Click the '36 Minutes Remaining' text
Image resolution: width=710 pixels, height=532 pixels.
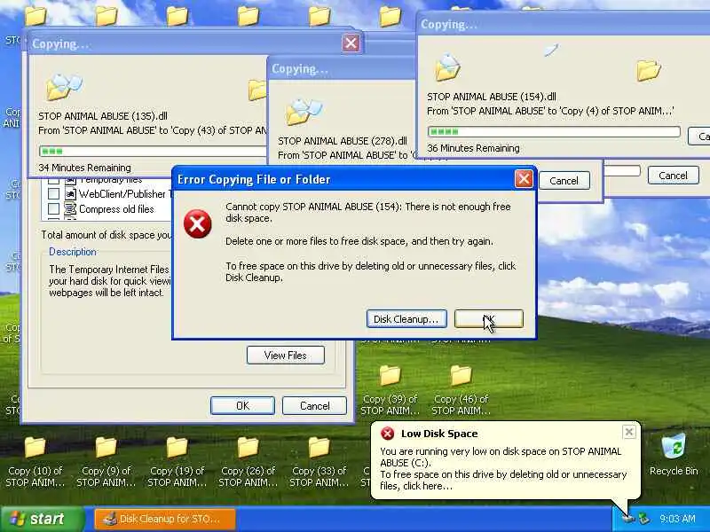[473, 148]
